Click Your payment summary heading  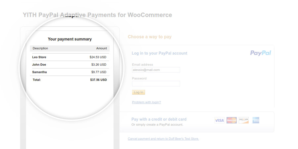click(70, 39)
